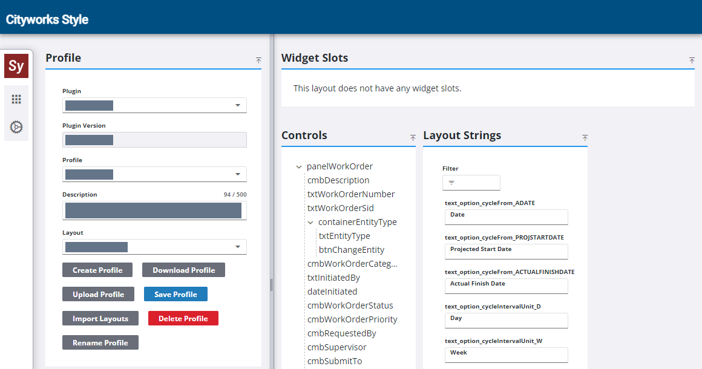
Task: Edit the cycleIntervalUnit_D Day field
Action: (x=507, y=320)
